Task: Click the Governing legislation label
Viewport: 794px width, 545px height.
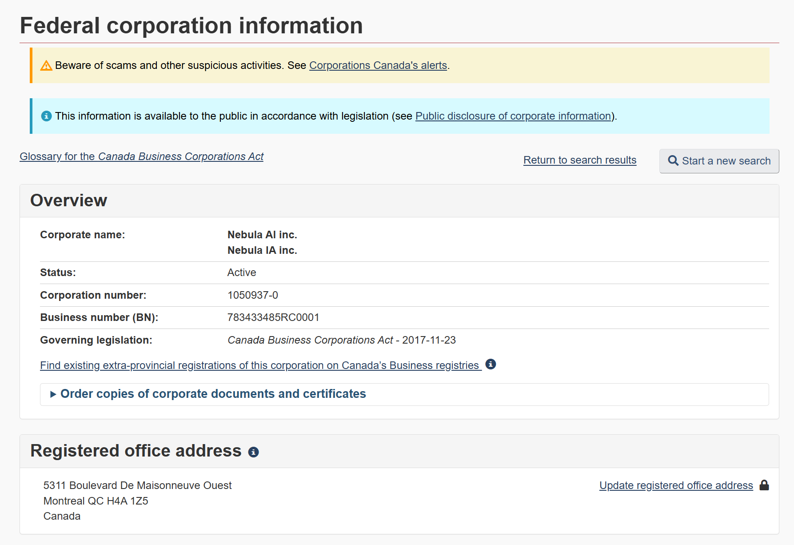Action: click(x=96, y=340)
